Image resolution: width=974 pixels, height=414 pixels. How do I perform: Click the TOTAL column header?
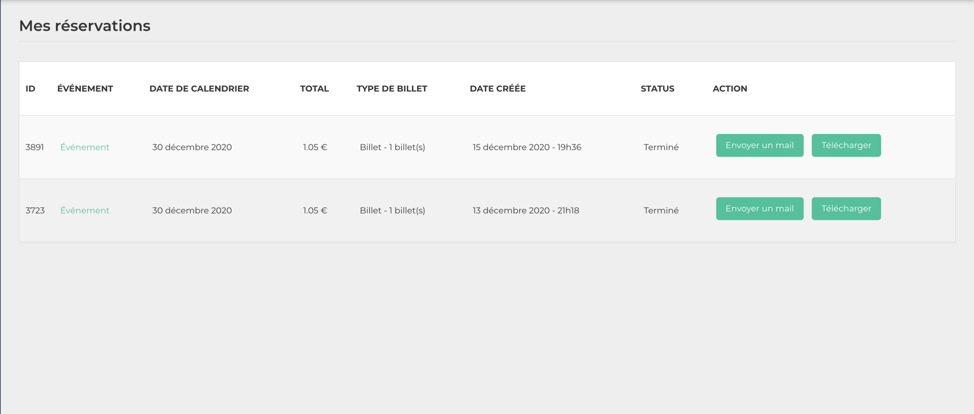point(314,89)
